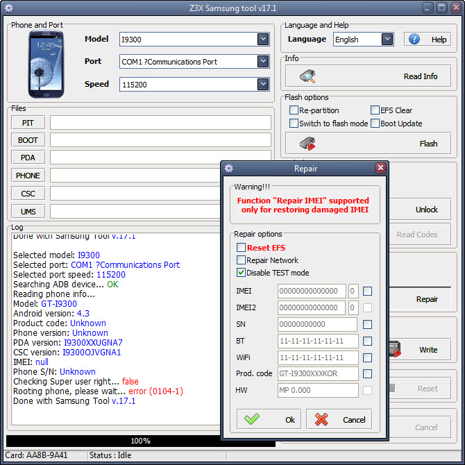Click the CSC file button

pos(28,194)
